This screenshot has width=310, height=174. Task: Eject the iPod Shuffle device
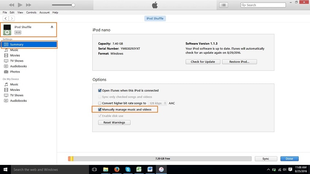[52, 27]
